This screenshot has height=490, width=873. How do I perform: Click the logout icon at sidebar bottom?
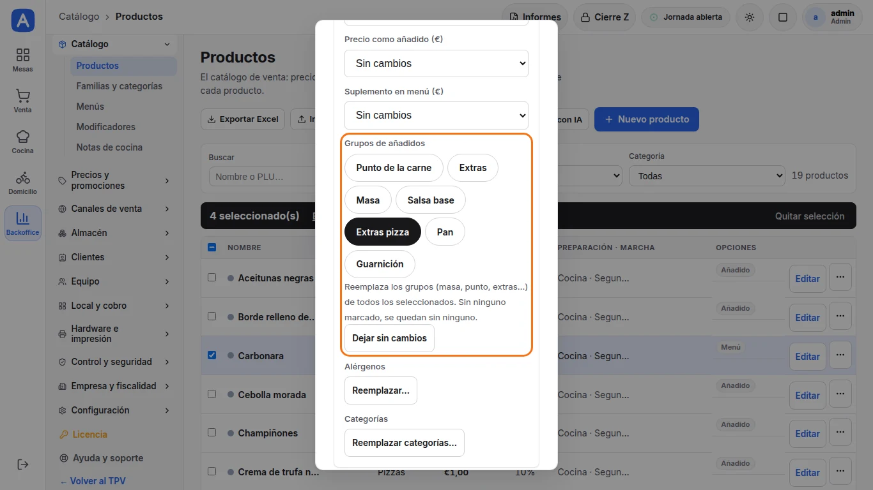tap(22, 464)
